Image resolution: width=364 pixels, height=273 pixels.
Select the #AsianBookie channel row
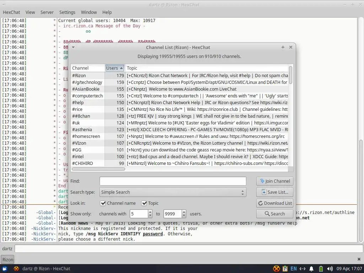pos(180,89)
